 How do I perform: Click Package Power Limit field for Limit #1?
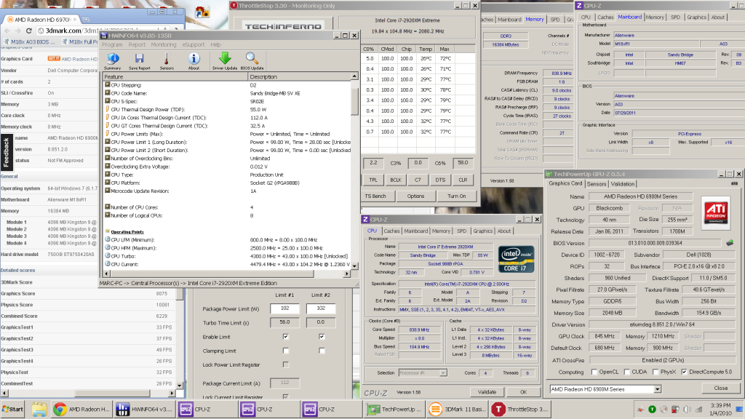click(284, 308)
